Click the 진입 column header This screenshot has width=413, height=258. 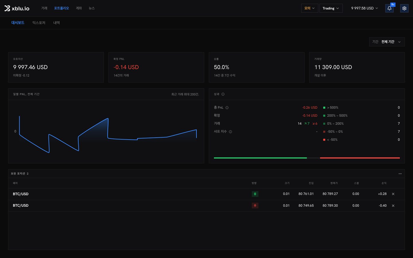(x=311, y=183)
